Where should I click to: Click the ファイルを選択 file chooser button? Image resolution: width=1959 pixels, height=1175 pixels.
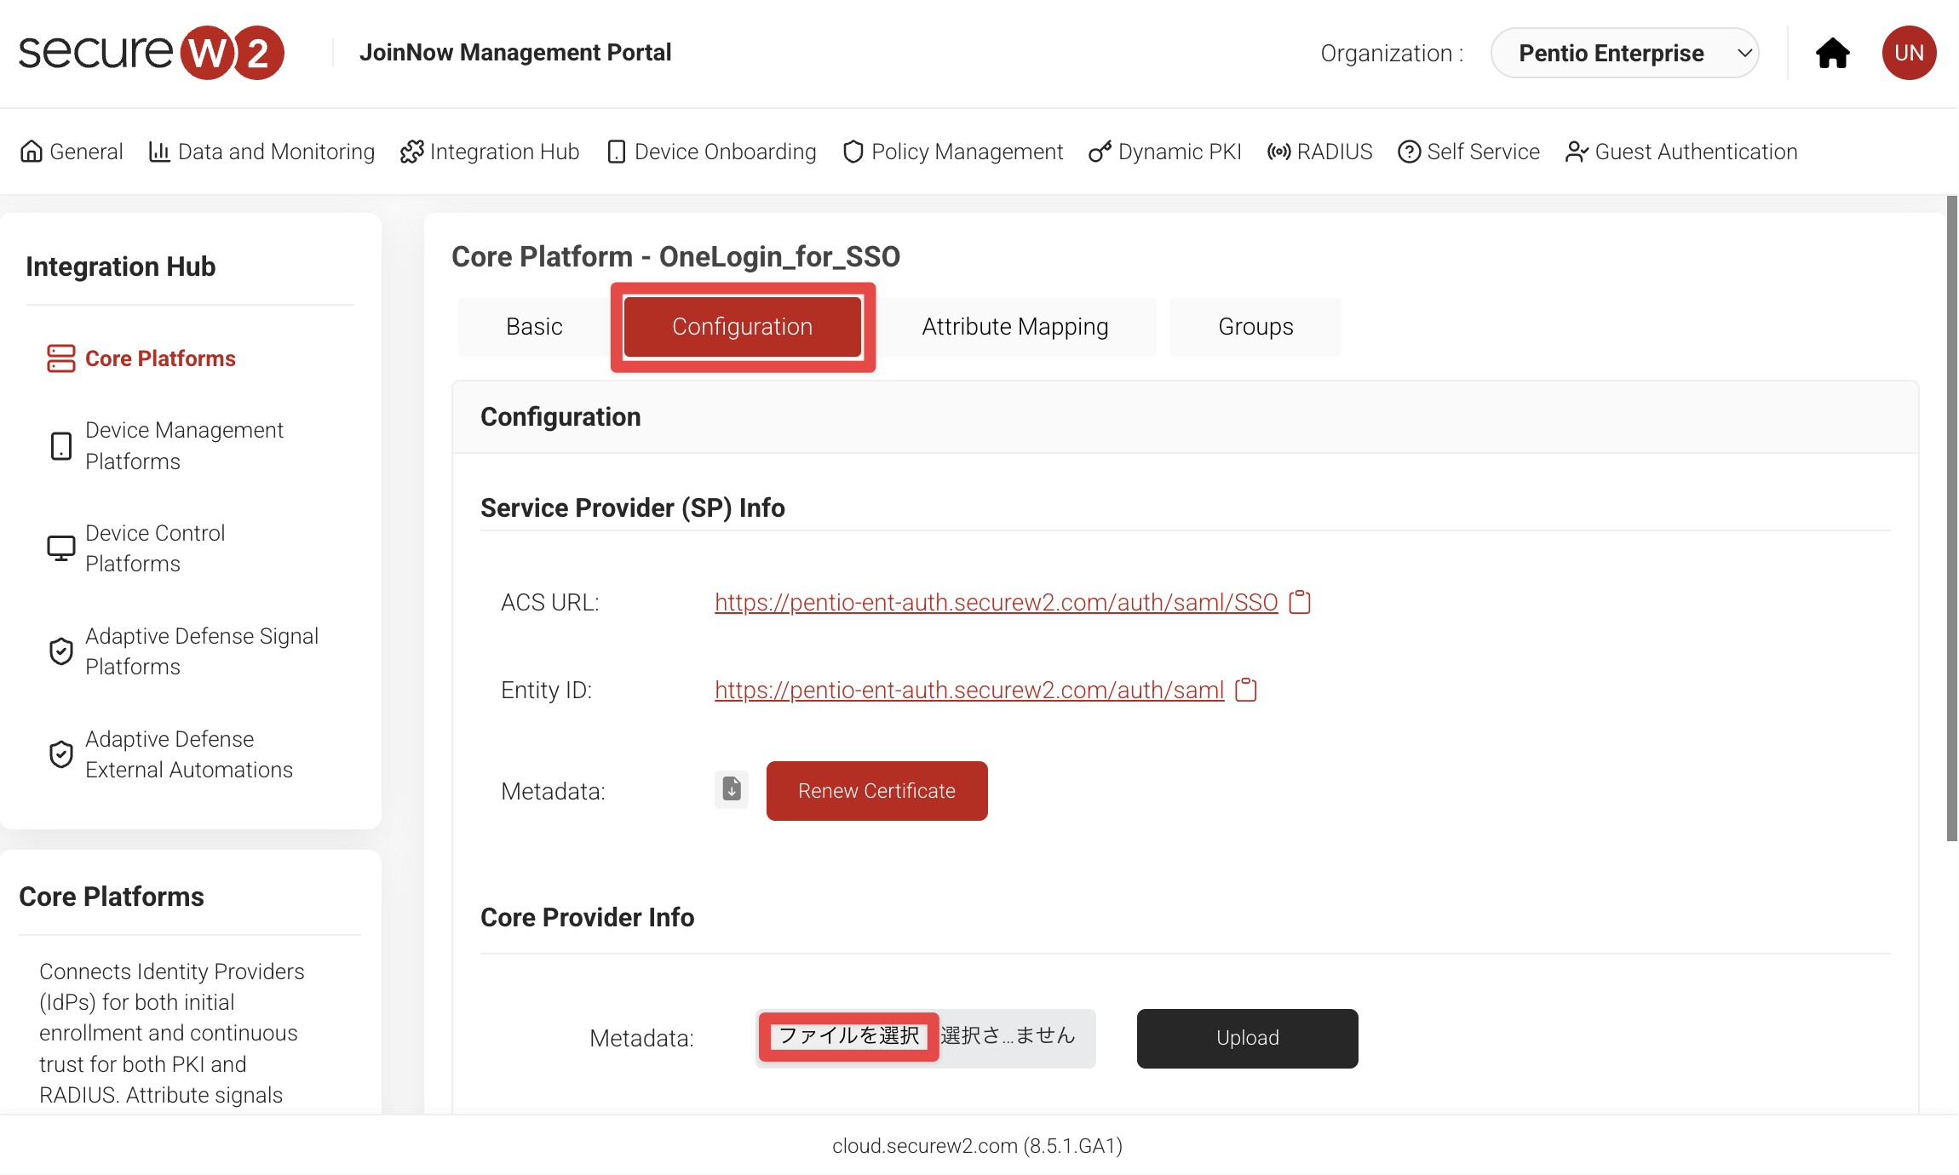pos(849,1036)
